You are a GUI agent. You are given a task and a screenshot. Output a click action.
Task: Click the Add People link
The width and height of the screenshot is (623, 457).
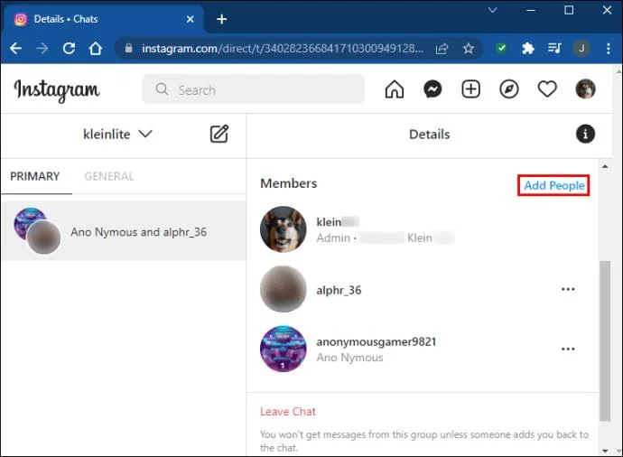pyautogui.click(x=553, y=185)
